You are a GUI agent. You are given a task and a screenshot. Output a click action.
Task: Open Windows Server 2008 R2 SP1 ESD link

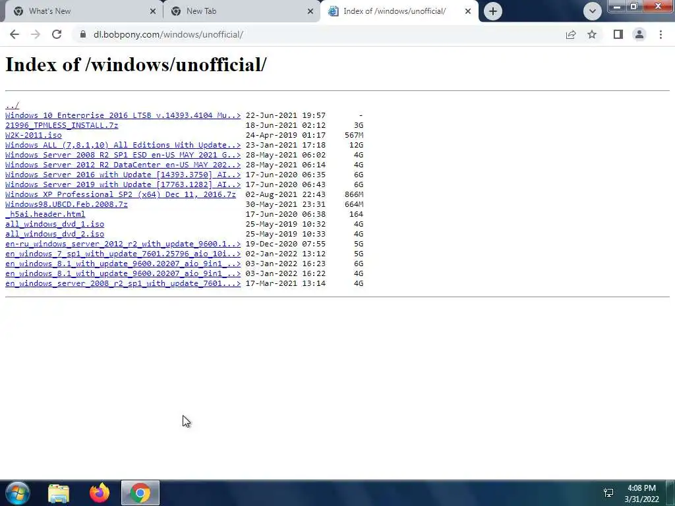click(x=123, y=155)
